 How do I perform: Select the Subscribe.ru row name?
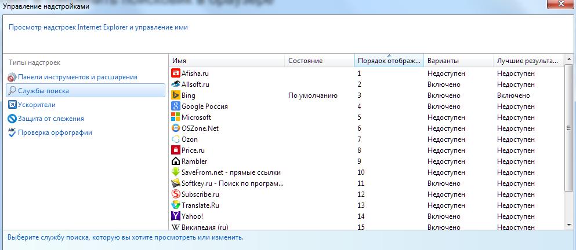(x=200, y=194)
